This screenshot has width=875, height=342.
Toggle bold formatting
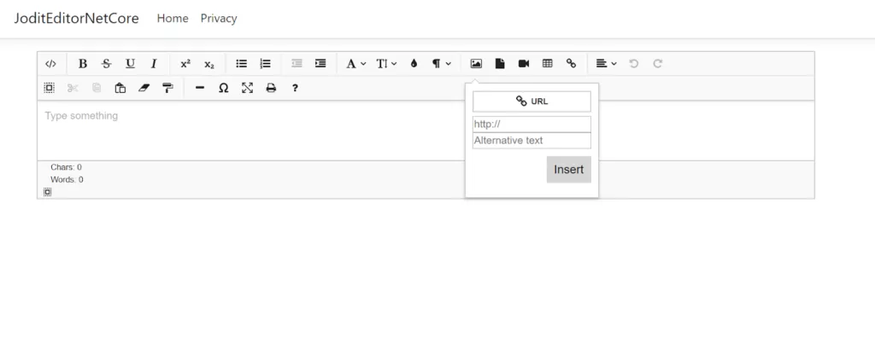click(x=83, y=64)
